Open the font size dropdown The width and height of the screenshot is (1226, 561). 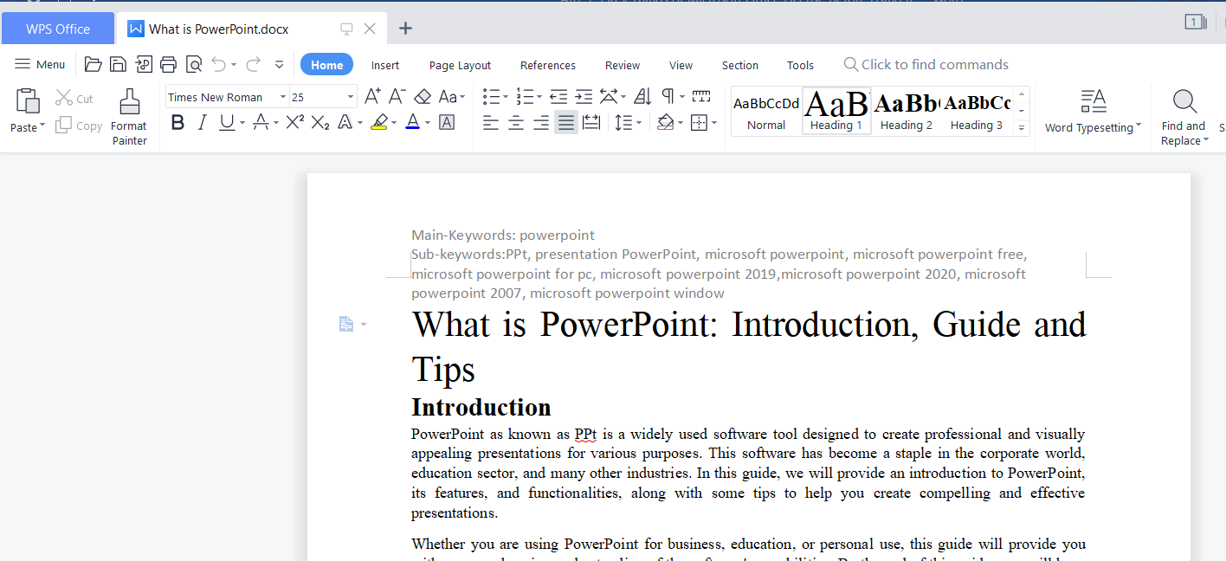tap(351, 97)
